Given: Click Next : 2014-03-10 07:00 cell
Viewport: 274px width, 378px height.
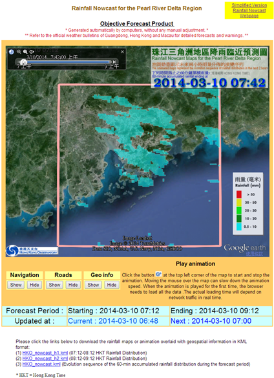Looking at the screenshot, I should click(221, 321).
